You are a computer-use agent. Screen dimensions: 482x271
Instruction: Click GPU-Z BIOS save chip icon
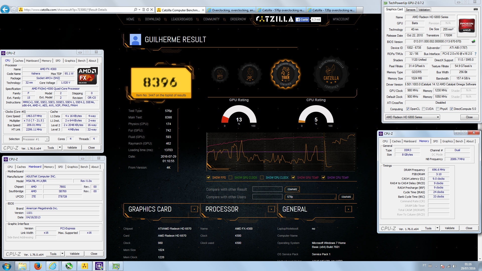click(473, 41)
